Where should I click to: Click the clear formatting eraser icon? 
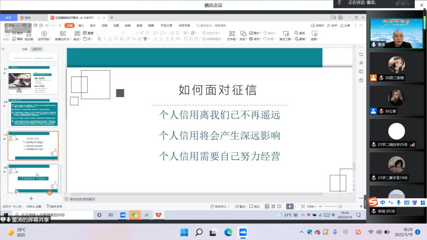point(140,39)
